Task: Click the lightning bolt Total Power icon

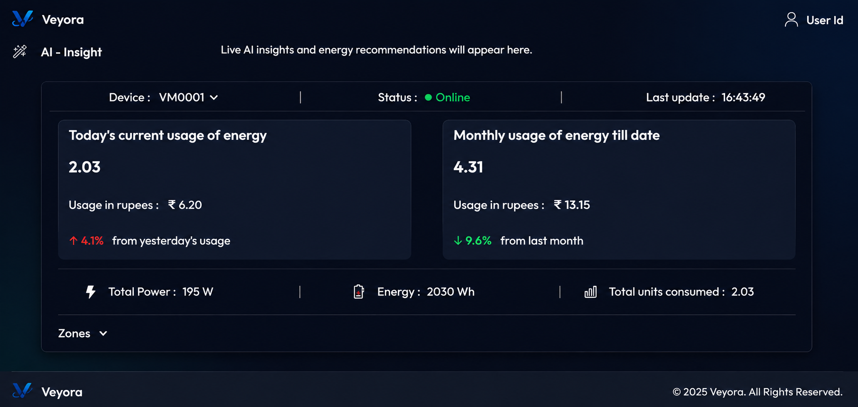Action: (91, 292)
